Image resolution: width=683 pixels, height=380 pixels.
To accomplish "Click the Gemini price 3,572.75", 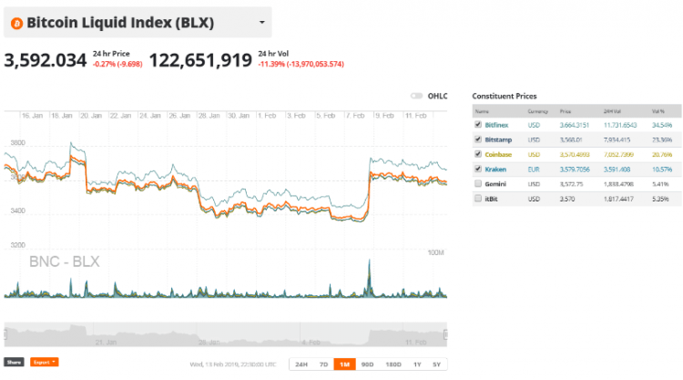I will pos(572,184).
